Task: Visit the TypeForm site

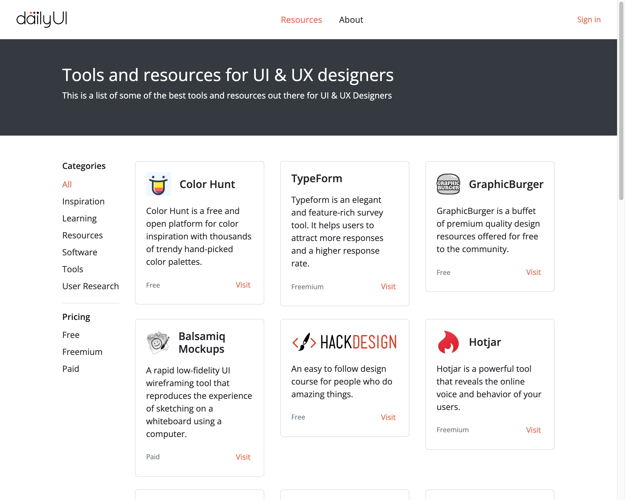Action: (388, 286)
